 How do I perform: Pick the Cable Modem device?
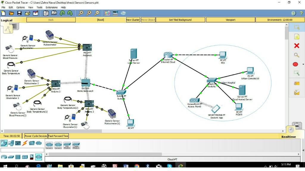pos(76,145)
